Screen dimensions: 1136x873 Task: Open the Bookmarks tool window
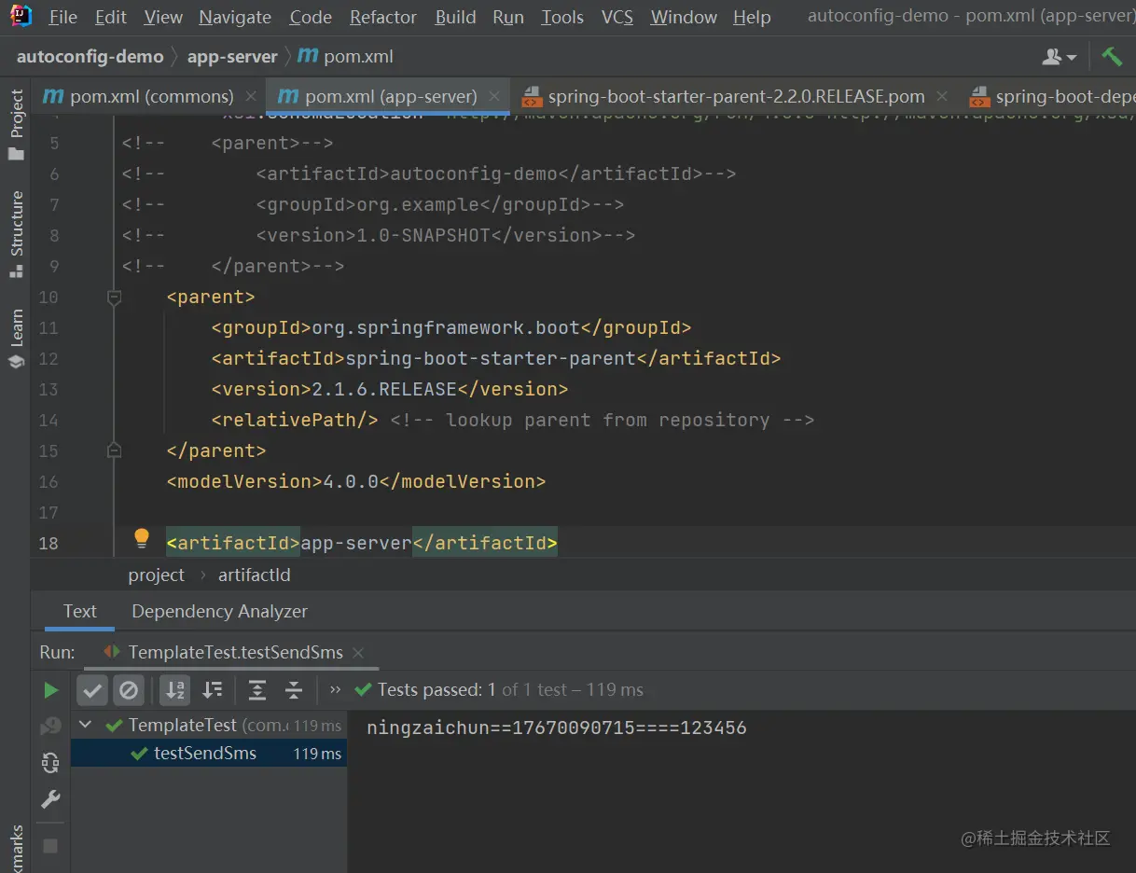coord(16,849)
